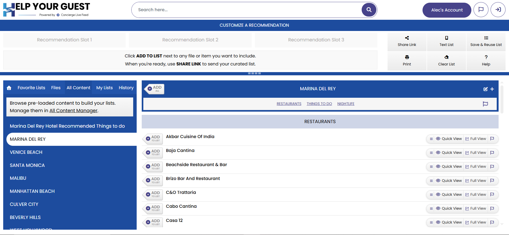Click the sign-in arrow icon

click(x=498, y=10)
